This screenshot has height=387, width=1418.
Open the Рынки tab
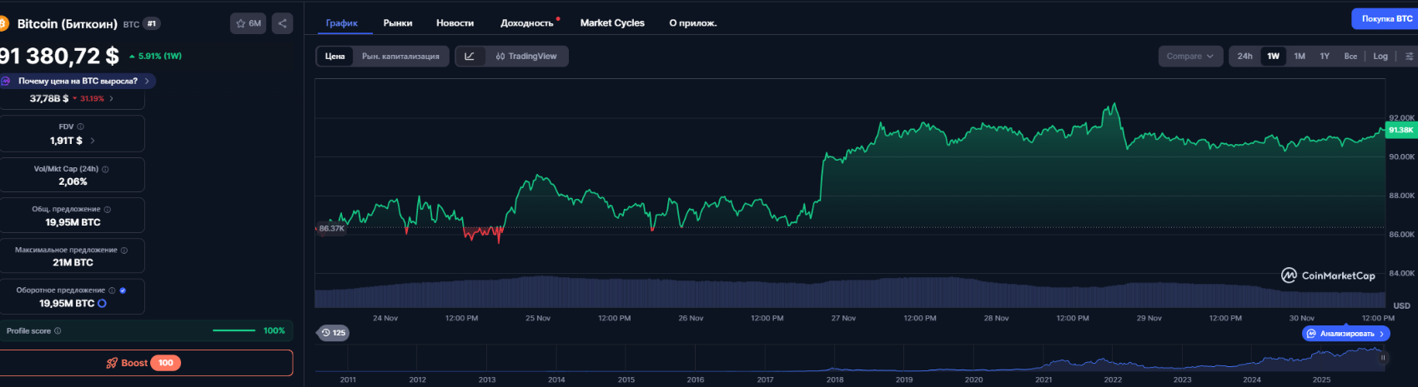(x=398, y=22)
